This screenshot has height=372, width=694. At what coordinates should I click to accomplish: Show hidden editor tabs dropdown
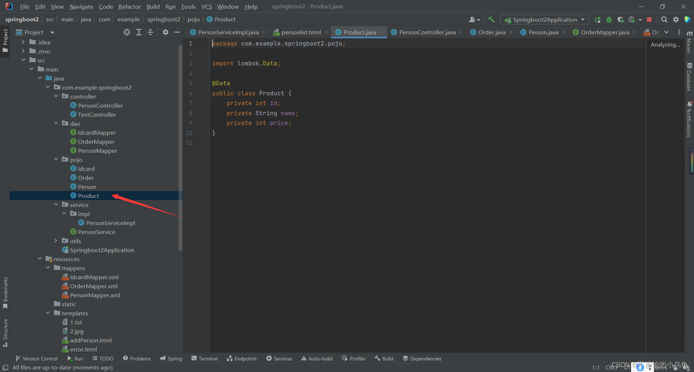click(667, 32)
